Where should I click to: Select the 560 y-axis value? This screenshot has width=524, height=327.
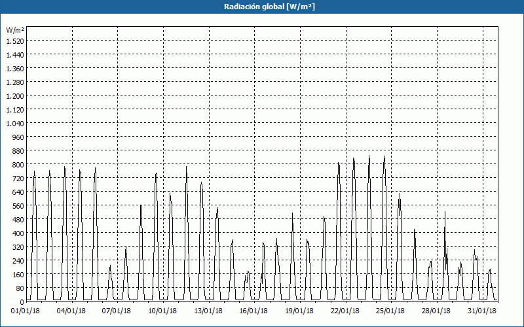[18, 205]
